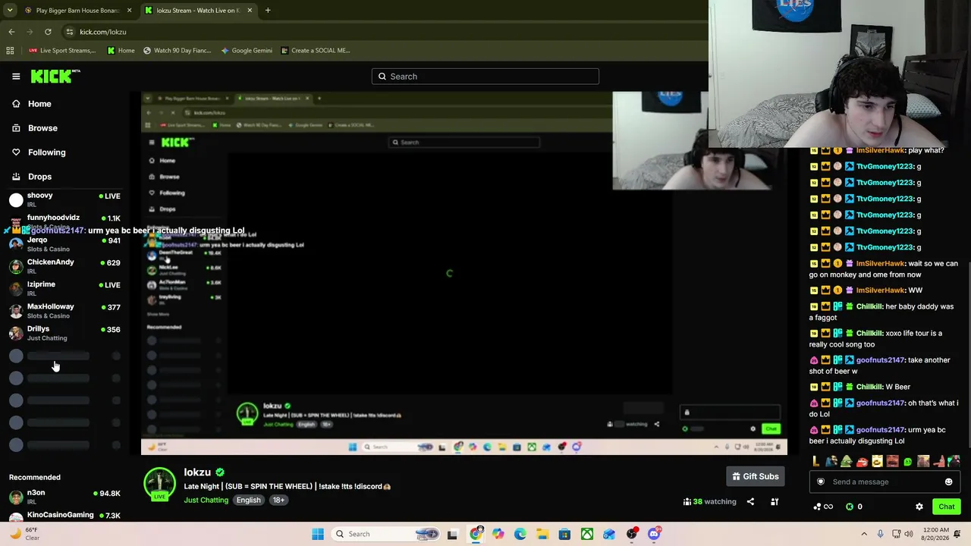971x546 pixels.
Task: Open the ChickenAndy IRL channel
Action: (65, 266)
